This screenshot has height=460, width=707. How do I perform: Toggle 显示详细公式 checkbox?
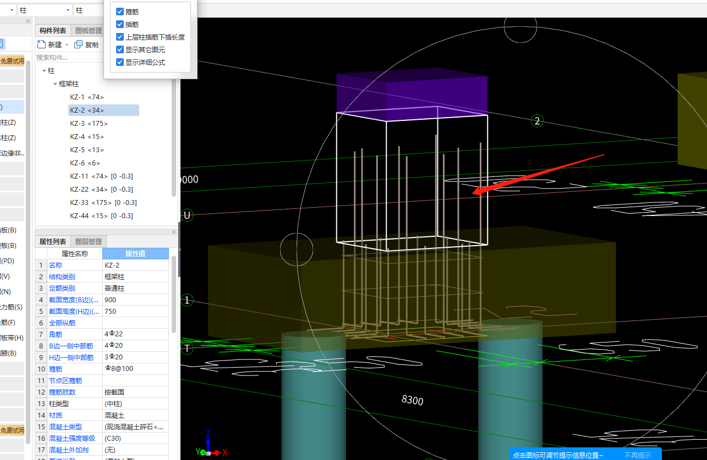click(120, 62)
